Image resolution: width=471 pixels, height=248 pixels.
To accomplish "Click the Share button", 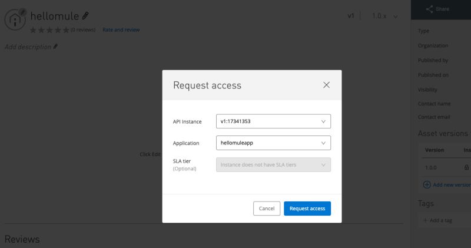I will click(x=437, y=9).
